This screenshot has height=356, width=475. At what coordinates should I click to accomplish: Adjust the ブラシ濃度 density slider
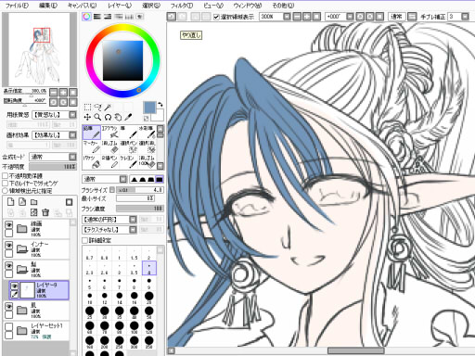139,209
